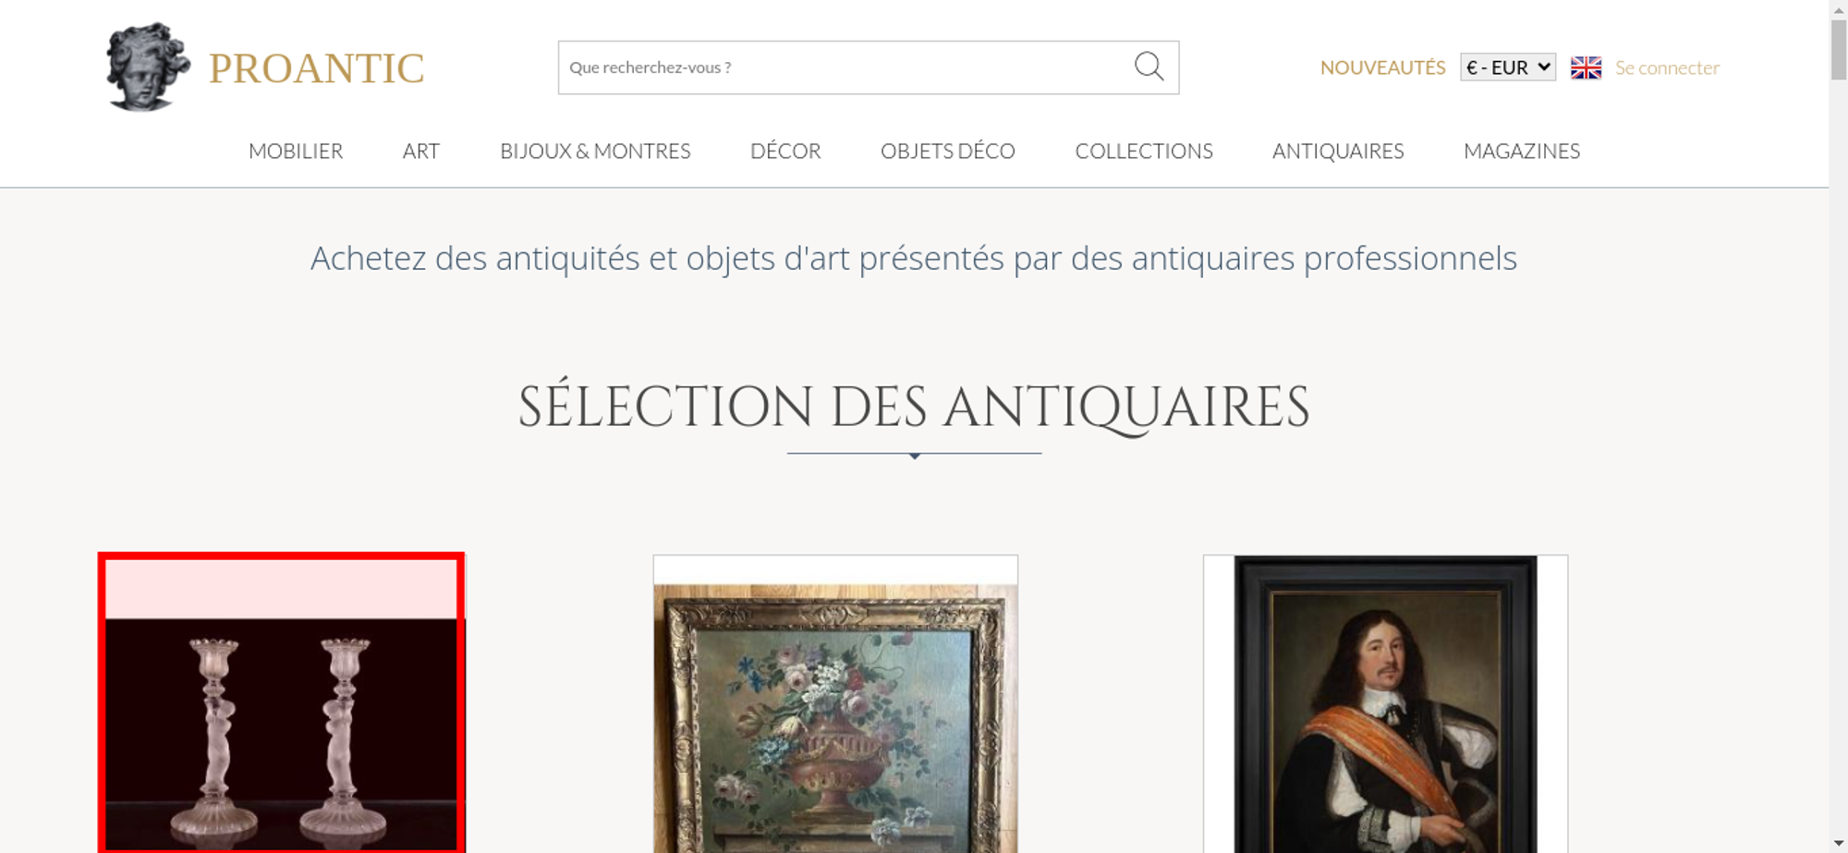Click the PROANTIC brand name text
1848x853 pixels.
click(316, 68)
